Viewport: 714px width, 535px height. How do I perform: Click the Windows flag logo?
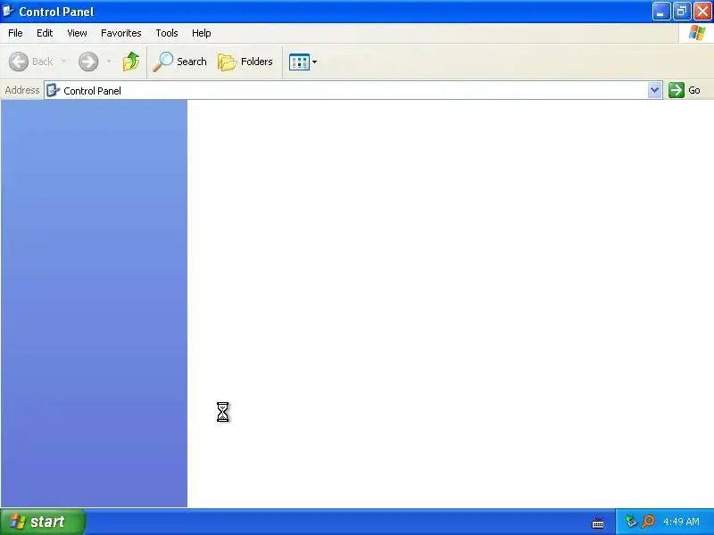(x=696, y=33)
